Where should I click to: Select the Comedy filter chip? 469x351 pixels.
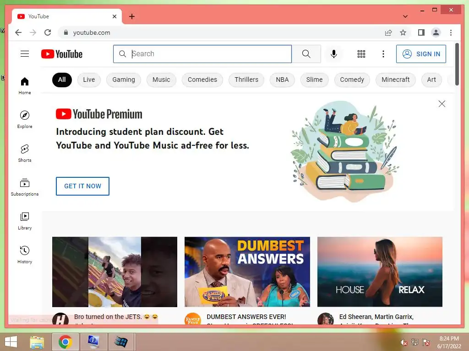[352, 80]
